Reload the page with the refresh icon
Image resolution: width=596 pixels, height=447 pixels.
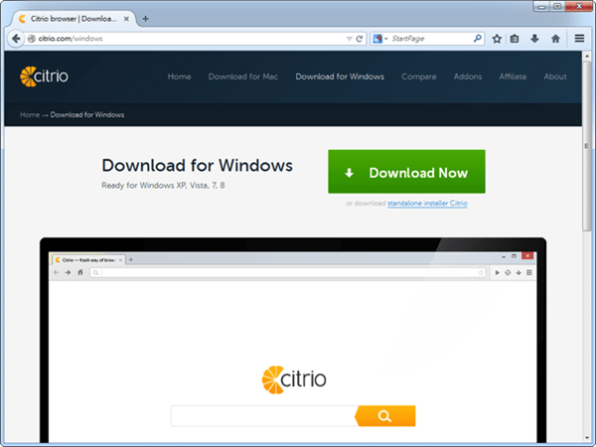pyautogui.click(x=360, y=39)
